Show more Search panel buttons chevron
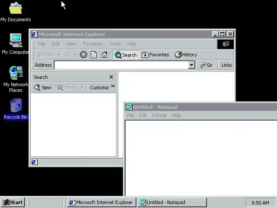This screenshot has height=208, width=277. coord(113,86)
